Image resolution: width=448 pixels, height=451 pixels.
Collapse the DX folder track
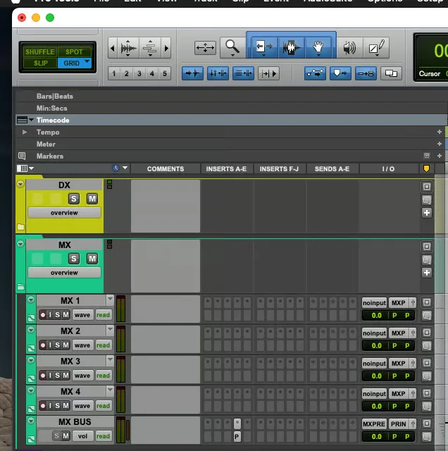(20, 184)
